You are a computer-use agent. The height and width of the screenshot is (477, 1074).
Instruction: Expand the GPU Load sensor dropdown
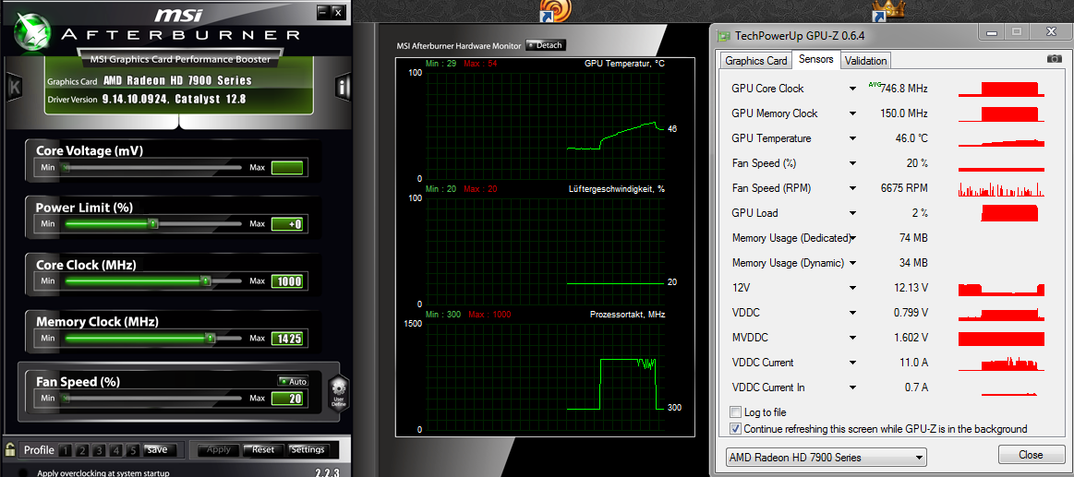pos(852,213)
